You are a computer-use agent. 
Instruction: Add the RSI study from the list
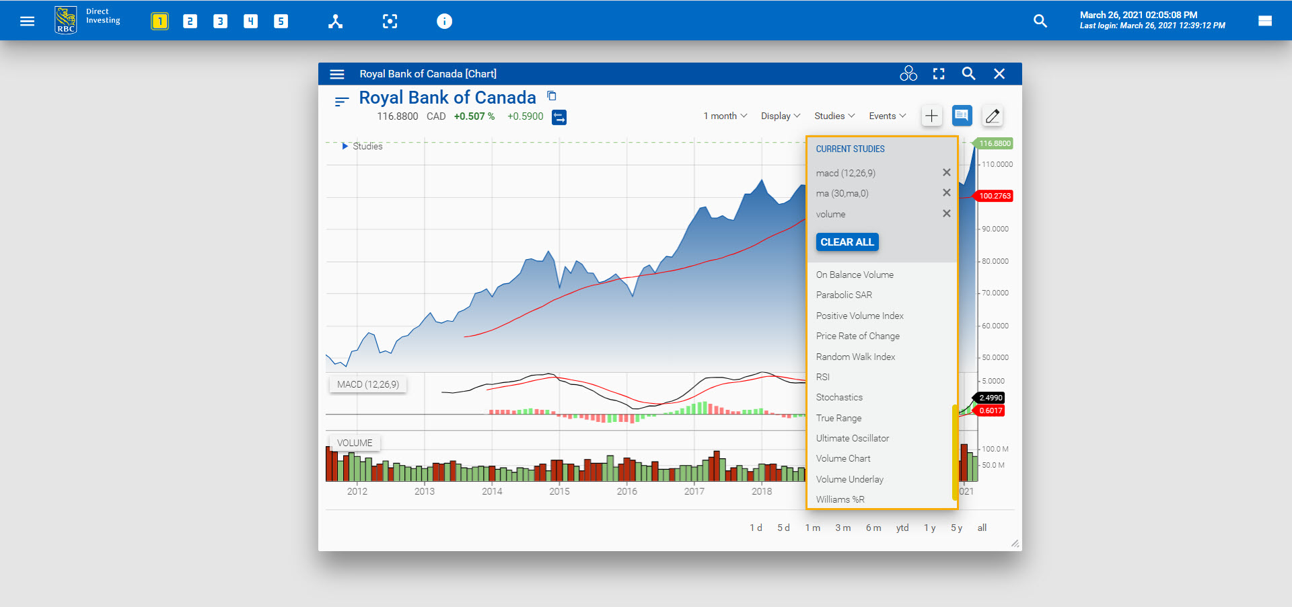click(x=822, y=377)
